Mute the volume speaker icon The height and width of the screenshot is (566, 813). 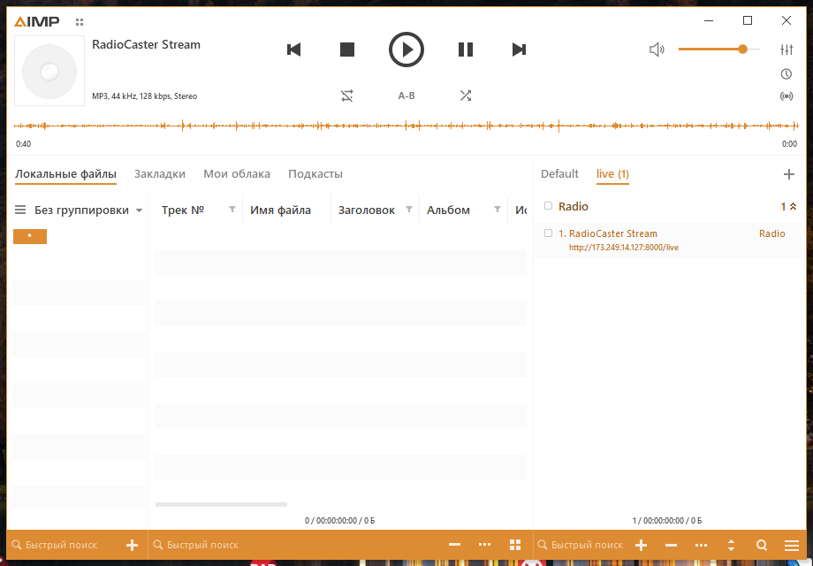click(657, 50)
